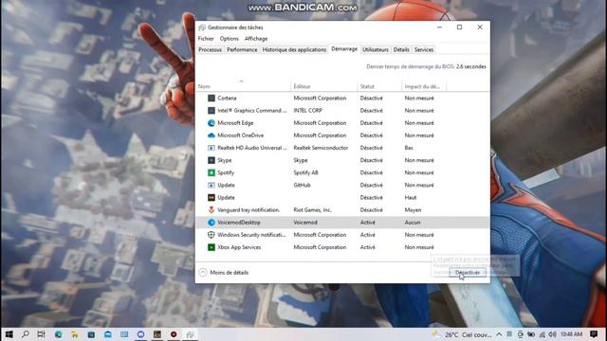
Task: Switch to the Détails tab
Action: [x=401, y=50]
